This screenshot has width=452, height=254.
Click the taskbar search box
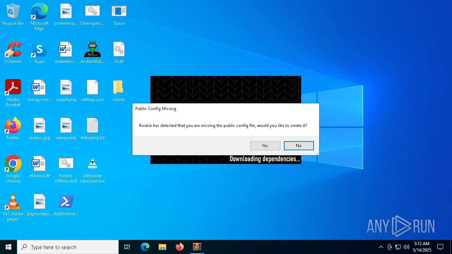pos(68,247)
